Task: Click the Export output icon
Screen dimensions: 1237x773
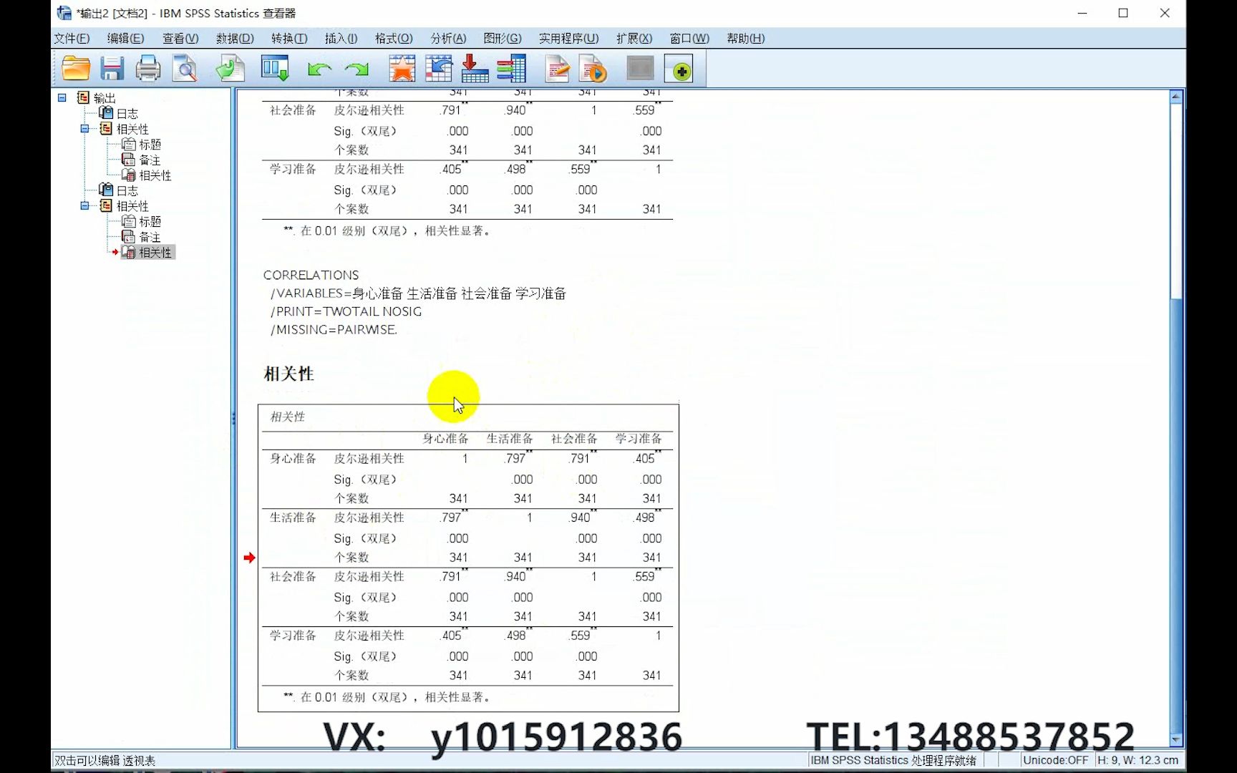Action: (x=231, y=69)
